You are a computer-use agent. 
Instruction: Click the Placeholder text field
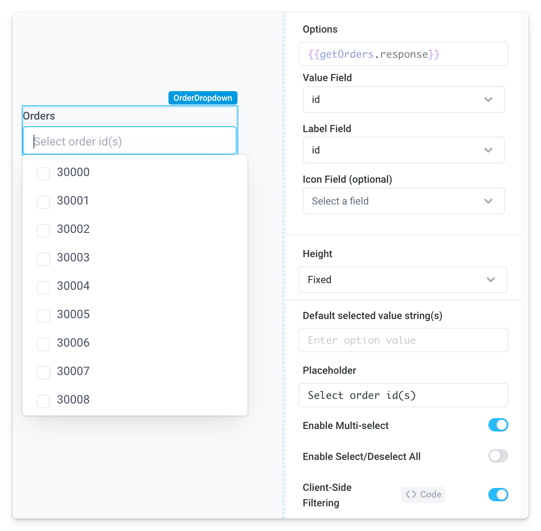[403, 395]
